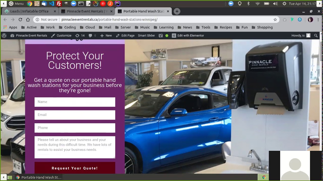
Task: Open the Terminal launcher icon
Action: tap(81, 4)
